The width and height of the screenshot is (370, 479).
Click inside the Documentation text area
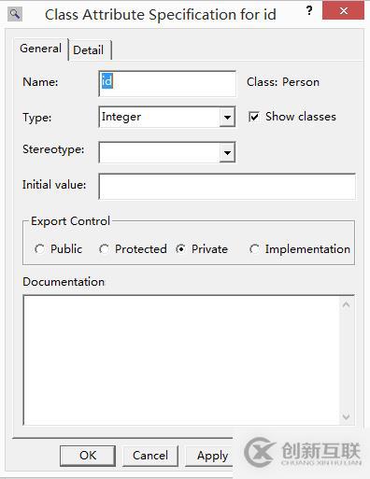tap(182, 360)
